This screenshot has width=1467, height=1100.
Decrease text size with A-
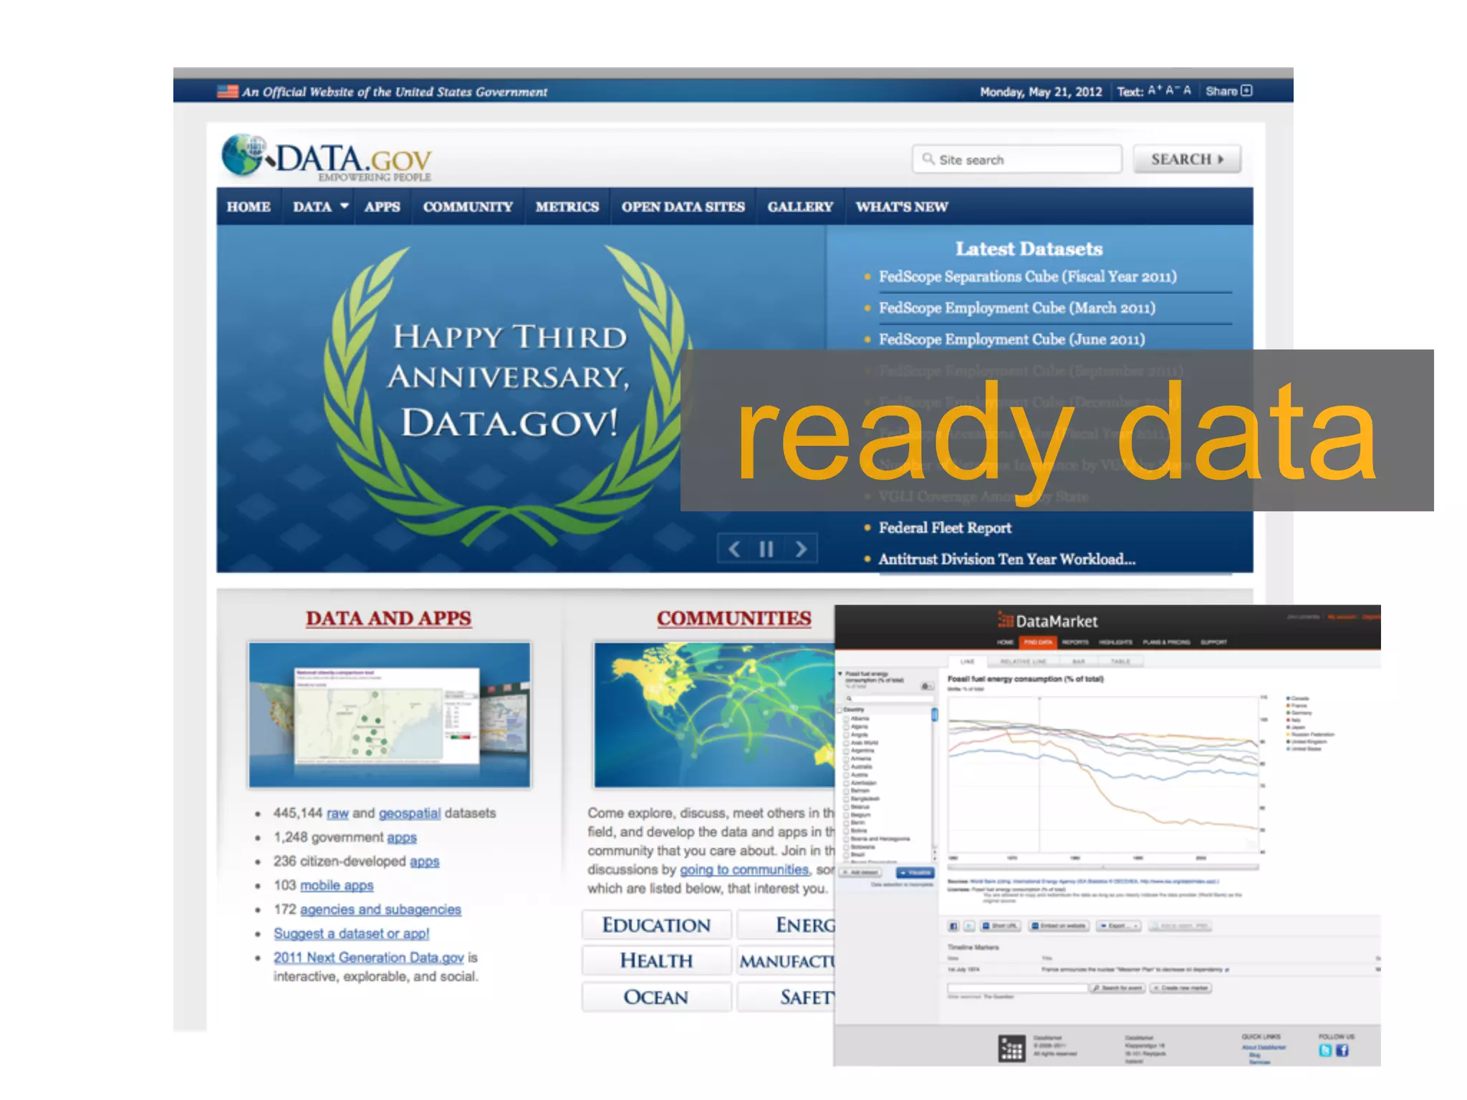1172,90
